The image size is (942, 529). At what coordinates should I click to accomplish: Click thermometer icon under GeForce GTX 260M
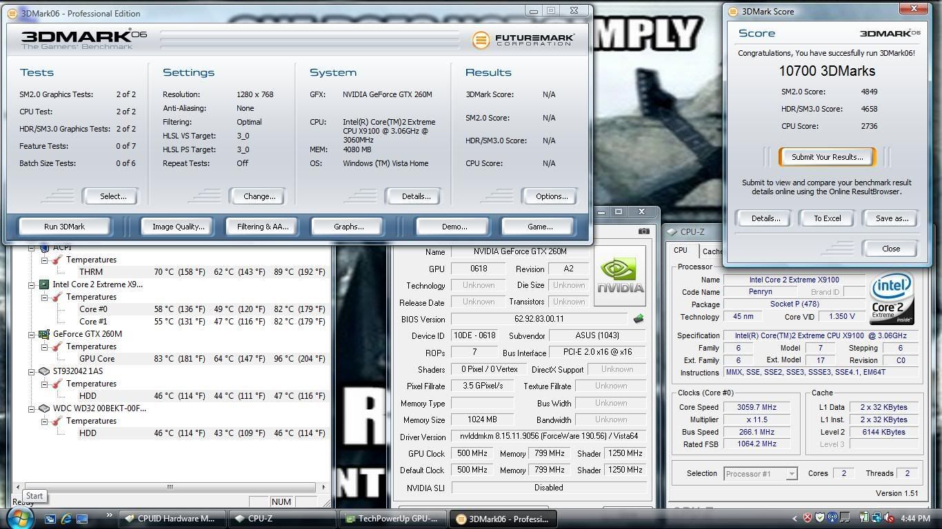pos(57,346)
